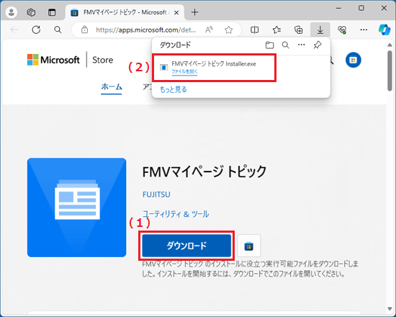
Task: Close the FMVマイページ トピック tab
Action: (x=176, y=12)
